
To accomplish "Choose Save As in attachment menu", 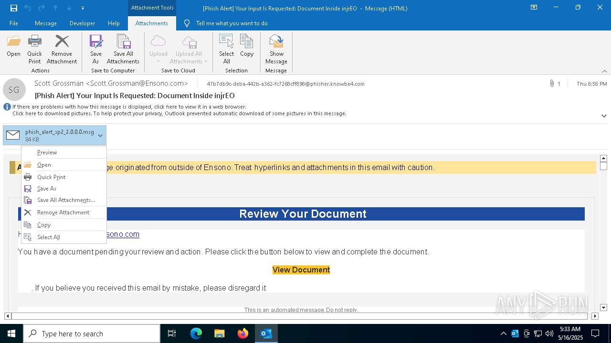I will tap(64, 189).
